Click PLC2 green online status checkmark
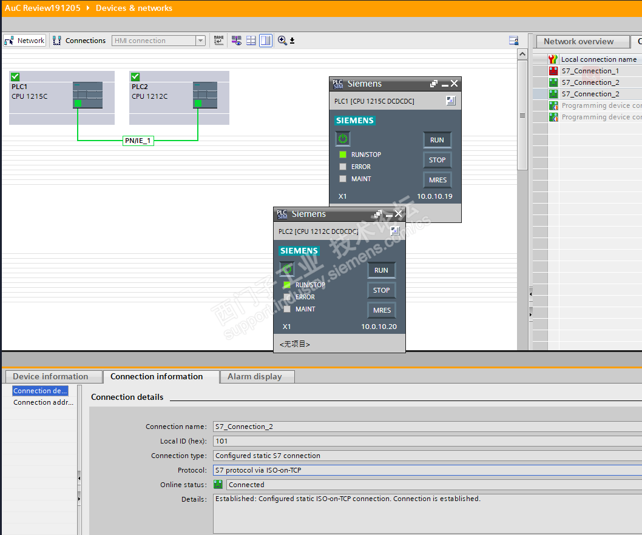 coord(135,76)
